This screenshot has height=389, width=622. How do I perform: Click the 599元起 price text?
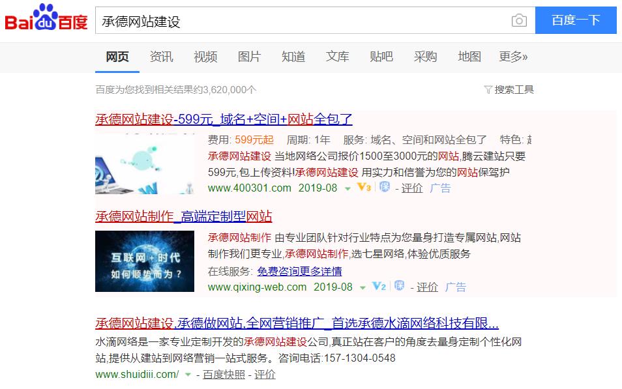pyautogui.click(x=254, y=139)
